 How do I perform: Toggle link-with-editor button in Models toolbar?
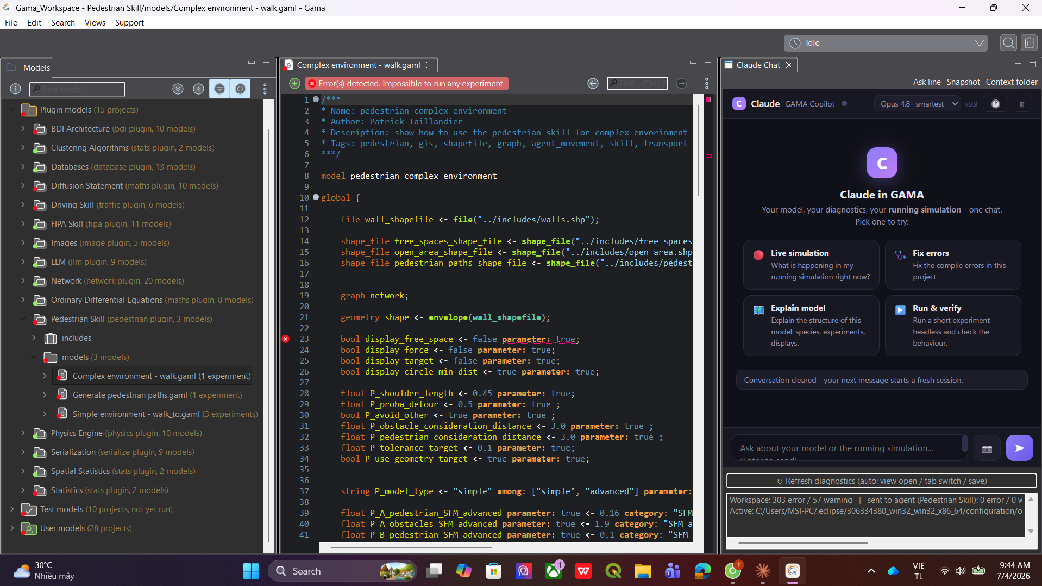[240, 89]
